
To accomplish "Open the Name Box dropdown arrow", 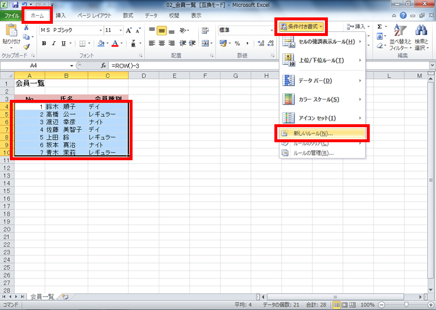I will coord(72,66).
